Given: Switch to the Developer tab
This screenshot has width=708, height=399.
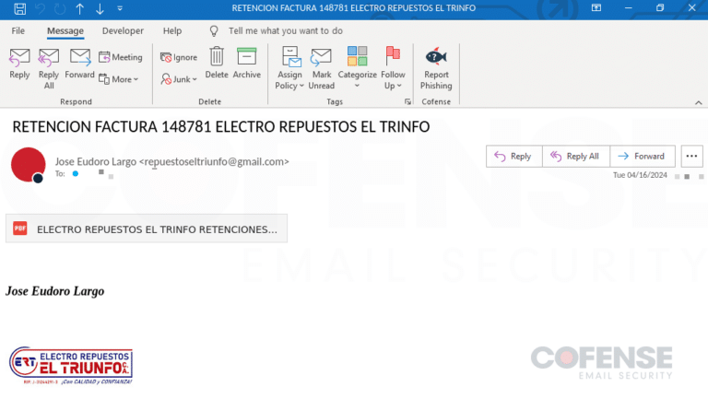Looking at the screenshot, I should 123,30.
